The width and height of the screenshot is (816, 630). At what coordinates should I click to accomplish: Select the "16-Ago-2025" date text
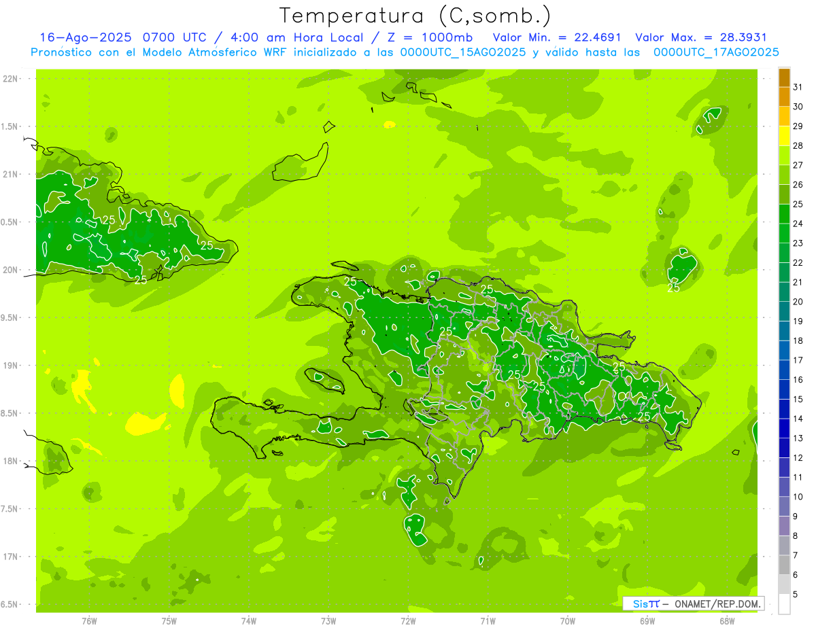pyautogui.click(x=87, y=37)
